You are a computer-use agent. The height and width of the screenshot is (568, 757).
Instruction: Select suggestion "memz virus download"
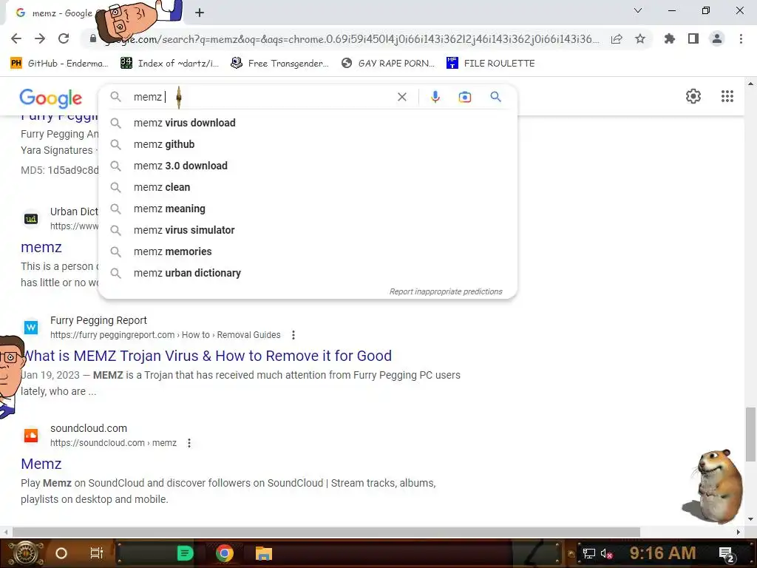point(308,123)
